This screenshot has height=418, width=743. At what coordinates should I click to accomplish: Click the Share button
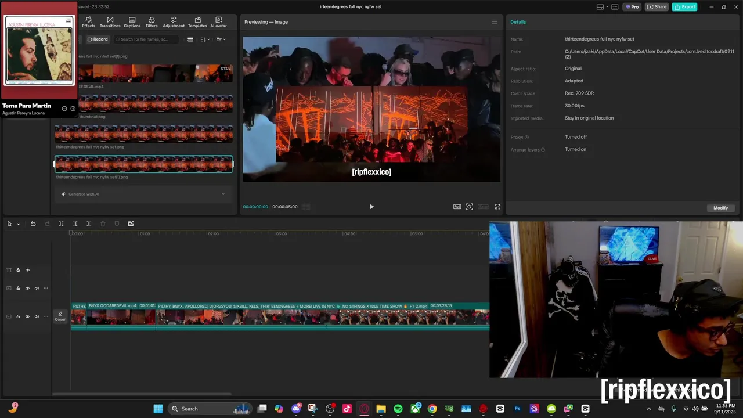click(657, 7)
